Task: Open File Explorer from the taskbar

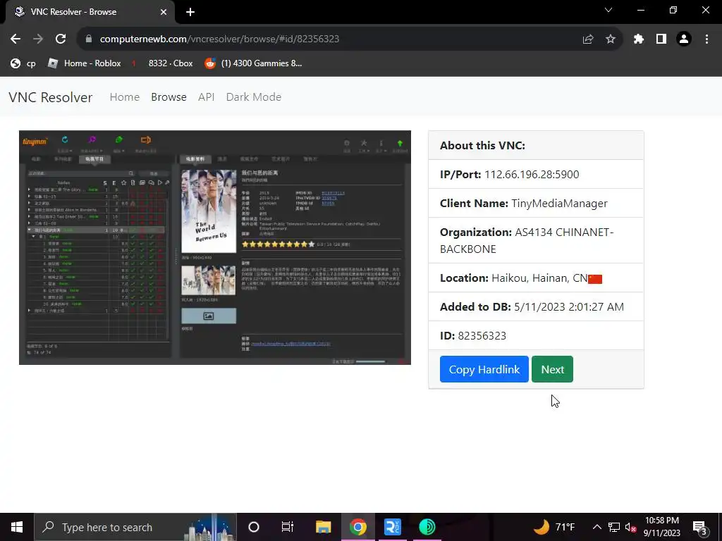Action: [x=323, y=527]
